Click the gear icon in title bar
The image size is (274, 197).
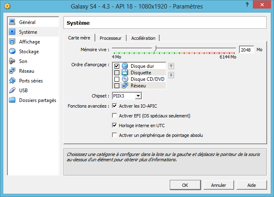[x=7, y=6]
